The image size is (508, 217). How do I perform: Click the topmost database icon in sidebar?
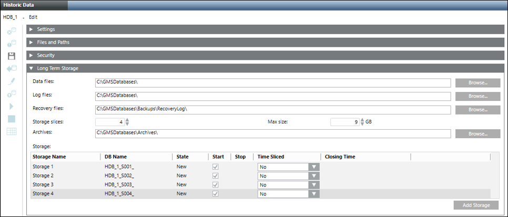(x=11, y=31)
